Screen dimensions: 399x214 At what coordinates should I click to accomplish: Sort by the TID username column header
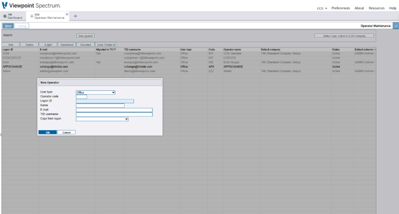coord(132,49)
